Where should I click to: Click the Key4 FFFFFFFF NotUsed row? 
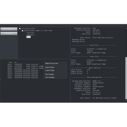pos(23,70)
